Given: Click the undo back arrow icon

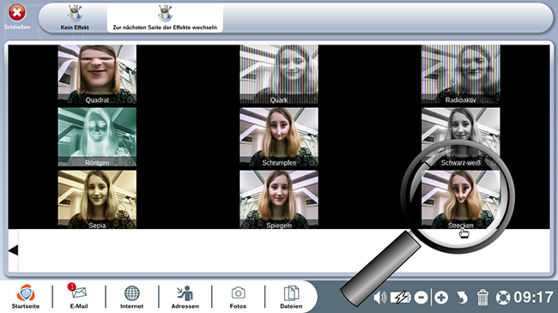Looking at the screenshot, I should coord(462,298).
